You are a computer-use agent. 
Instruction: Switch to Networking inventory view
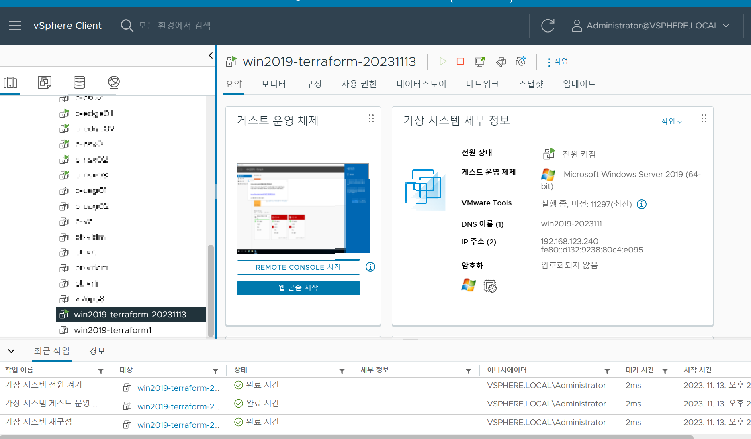tap(114, 82)
